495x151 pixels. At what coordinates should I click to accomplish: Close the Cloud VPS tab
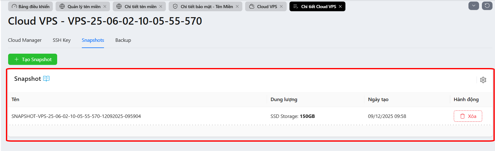coord(281,7)
